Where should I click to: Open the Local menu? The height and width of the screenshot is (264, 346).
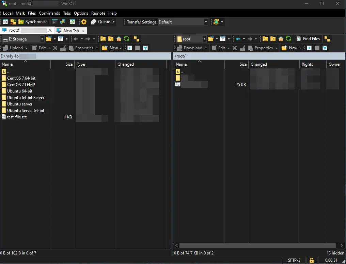click(8, 13)
